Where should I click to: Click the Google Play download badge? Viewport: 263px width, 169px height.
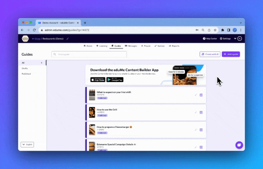pos(115,80)
